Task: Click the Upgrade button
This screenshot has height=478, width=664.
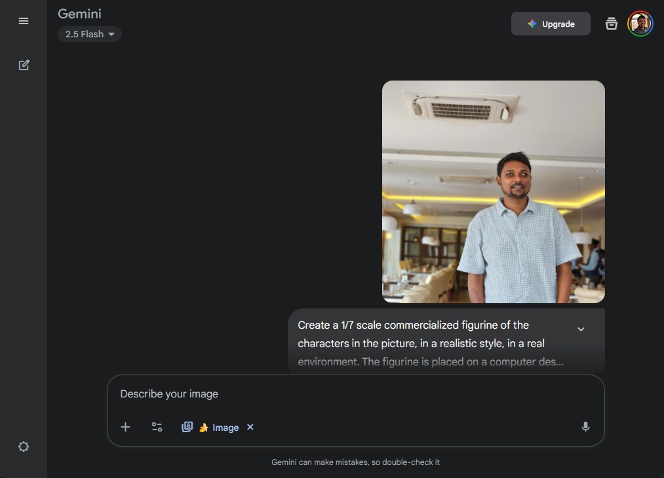Action: click(x=551, y=23)
